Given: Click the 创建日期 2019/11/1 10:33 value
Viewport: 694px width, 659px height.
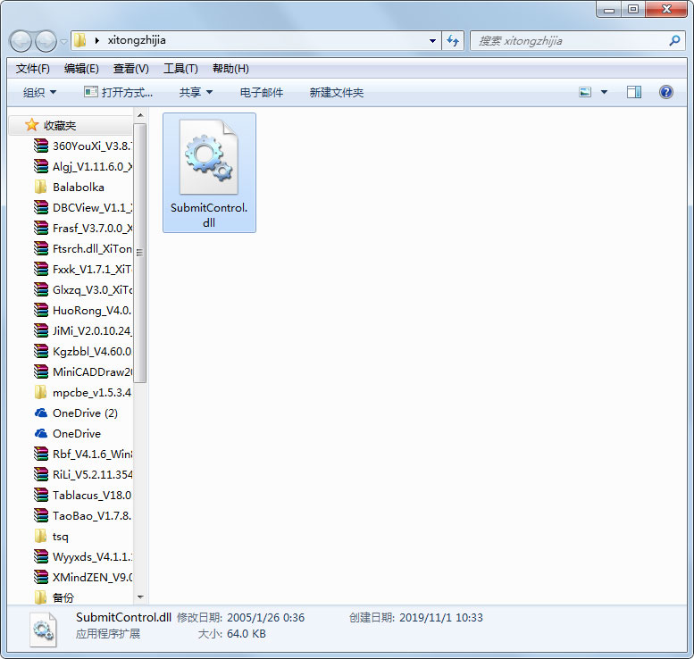Looking at the screenshot, I should (441, 617).
